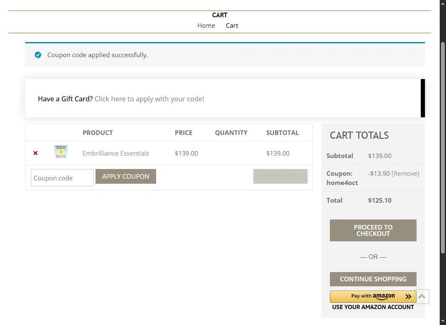
Task: Click the 'Coupon code applied successfully.' message
Action: pyautogui.click(x=98, y=55)
